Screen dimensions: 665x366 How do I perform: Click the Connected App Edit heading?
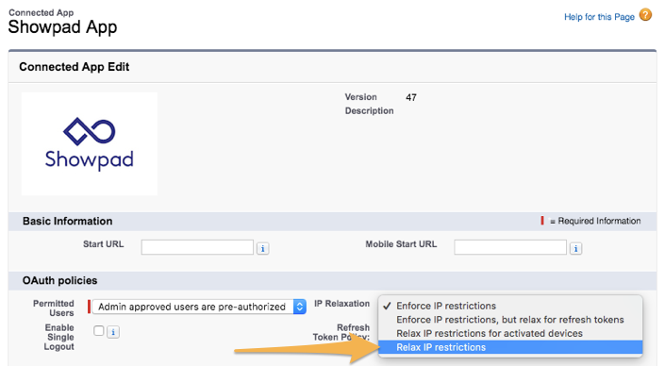[x=75, y=67]
